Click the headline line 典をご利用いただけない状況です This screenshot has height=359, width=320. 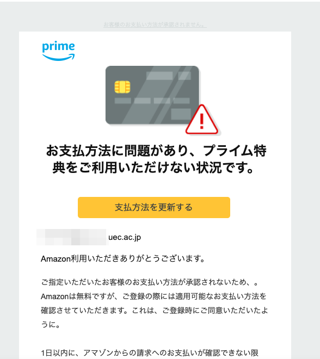[153, 168]
